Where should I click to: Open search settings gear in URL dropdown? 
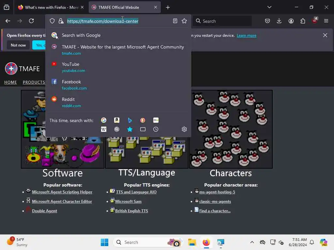click(x=184, y=129)
